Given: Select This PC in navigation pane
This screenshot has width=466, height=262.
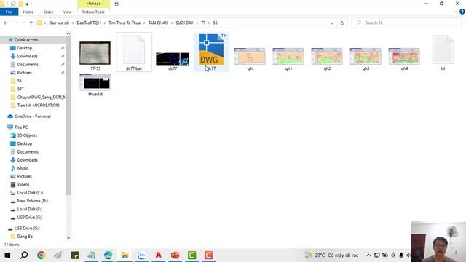Looking at the screenshot, I should coord(21,127).
